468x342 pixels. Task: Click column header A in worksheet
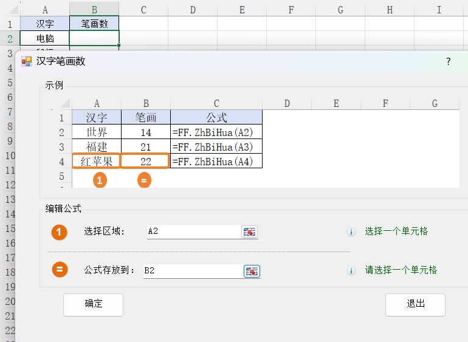click(x=45, y=10)
